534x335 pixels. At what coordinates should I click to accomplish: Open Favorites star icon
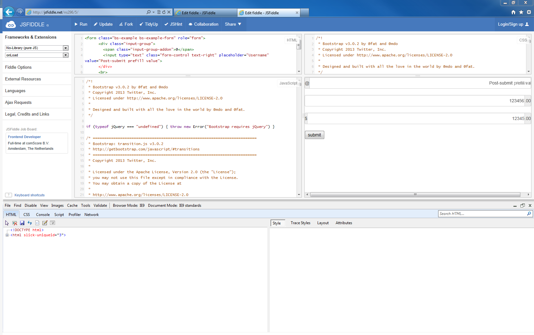coord(521,12)
